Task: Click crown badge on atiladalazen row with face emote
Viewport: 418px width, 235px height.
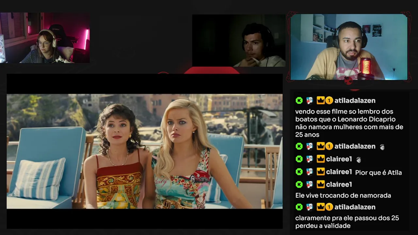Action: coord(321,147)
